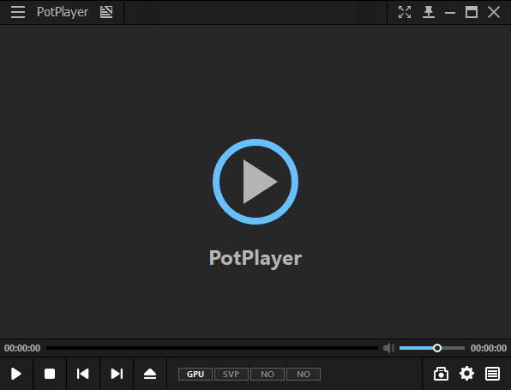
Task: Toggle GPU hardware acceleration indicator
Action: tap(195, 374)
